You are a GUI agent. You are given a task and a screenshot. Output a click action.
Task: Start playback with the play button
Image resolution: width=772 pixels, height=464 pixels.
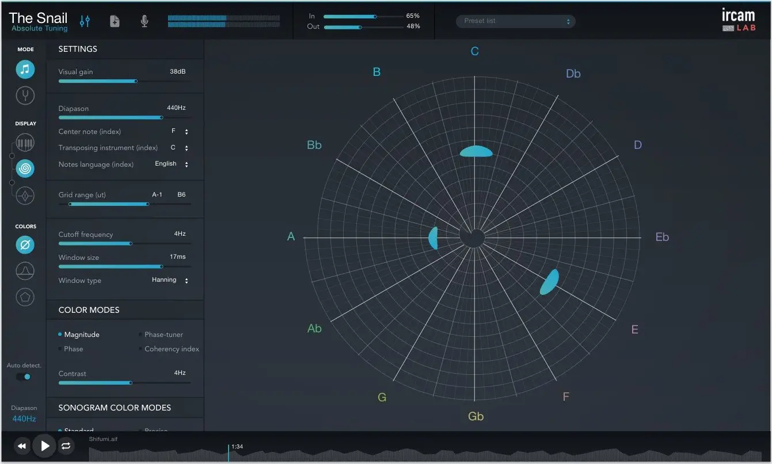click(44, 446)
